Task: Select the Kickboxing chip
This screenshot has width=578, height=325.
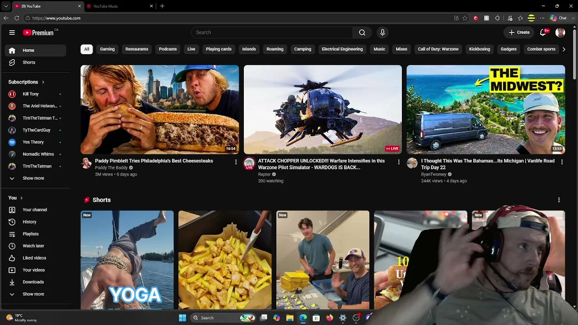Action: point(480,49)
